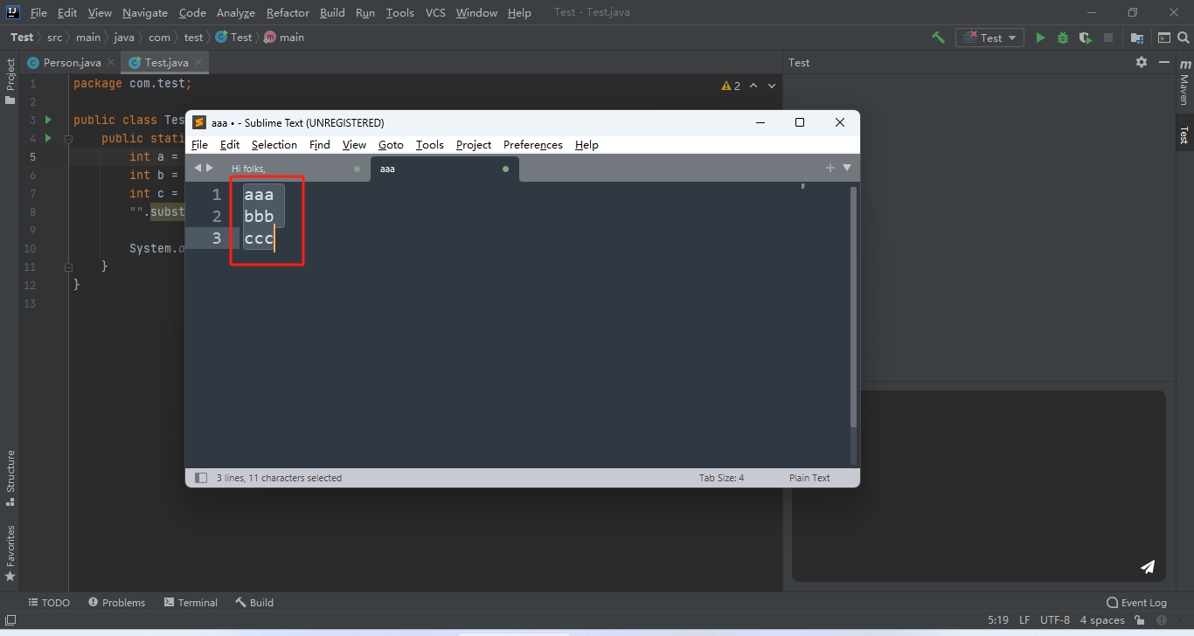This screenshot has height=636, width=1194.
Task: Build the project with the hammer icon
Action: [x=938, y=38]
